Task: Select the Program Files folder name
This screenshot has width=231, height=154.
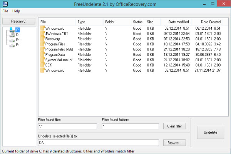Action: point(55,44)
